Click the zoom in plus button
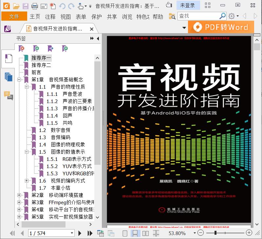Viewport: 262px width, 239px height. click(249, 233)
